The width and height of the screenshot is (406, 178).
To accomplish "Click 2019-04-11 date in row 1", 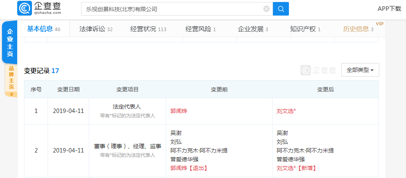I will point(68,111).
